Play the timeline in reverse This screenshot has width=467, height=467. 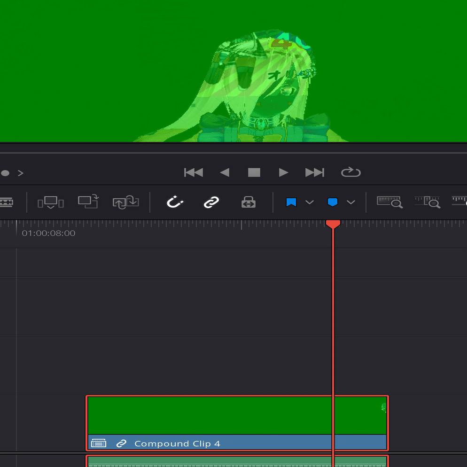225,172
